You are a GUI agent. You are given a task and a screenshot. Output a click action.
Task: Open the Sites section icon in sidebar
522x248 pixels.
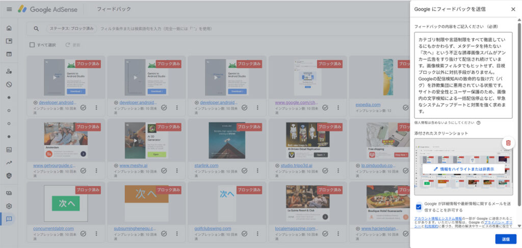click(9, 54)
